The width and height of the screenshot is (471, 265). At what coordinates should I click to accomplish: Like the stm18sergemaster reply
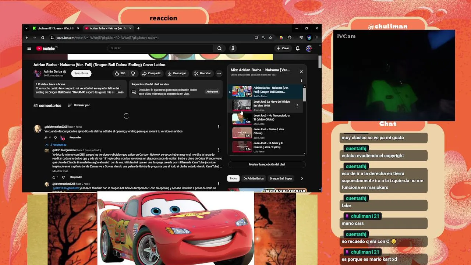coord(54,177)
